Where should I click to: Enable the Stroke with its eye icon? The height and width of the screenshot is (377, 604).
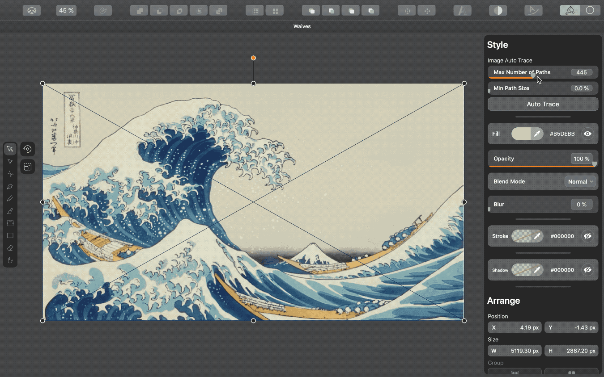pyautogui.click(x=587, y=236)
